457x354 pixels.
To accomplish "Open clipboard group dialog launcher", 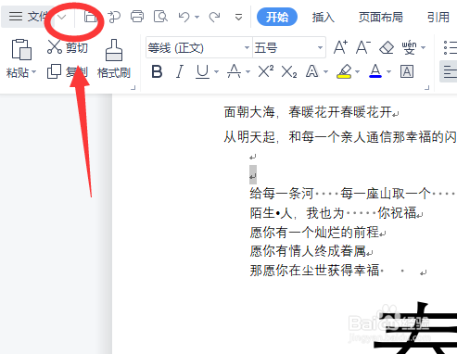I will [x=133, y=88].
